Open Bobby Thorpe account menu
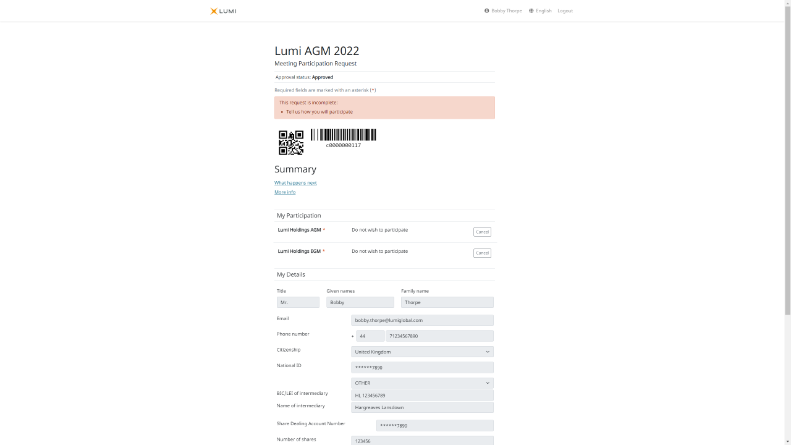The width and height of the screenshot is (791, 445). (503, 11)
